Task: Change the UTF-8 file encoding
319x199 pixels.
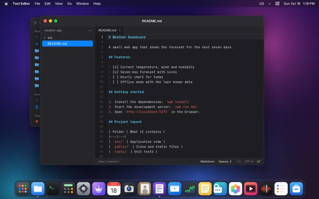Action: (249, 161)
